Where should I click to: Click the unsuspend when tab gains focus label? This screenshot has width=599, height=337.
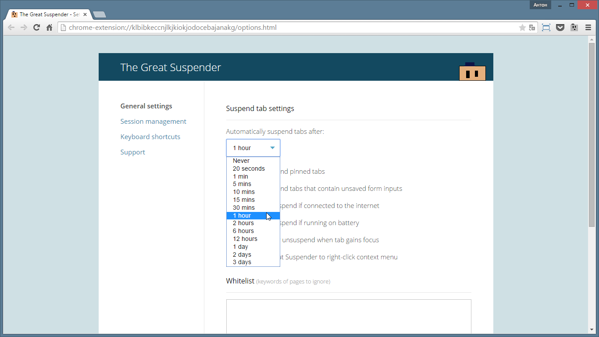coord(330,240)
